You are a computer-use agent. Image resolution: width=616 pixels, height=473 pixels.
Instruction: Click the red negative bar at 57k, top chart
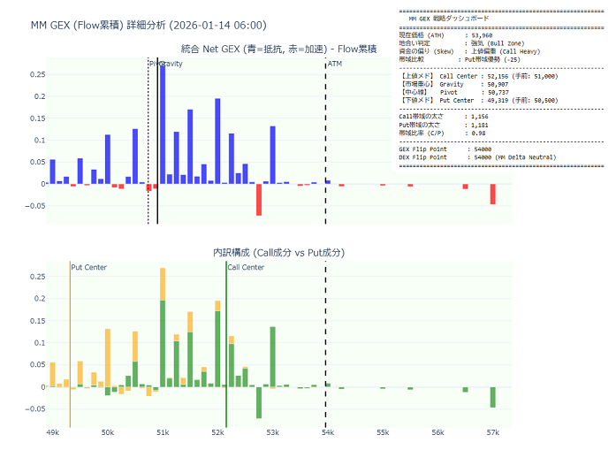[492, 195]
